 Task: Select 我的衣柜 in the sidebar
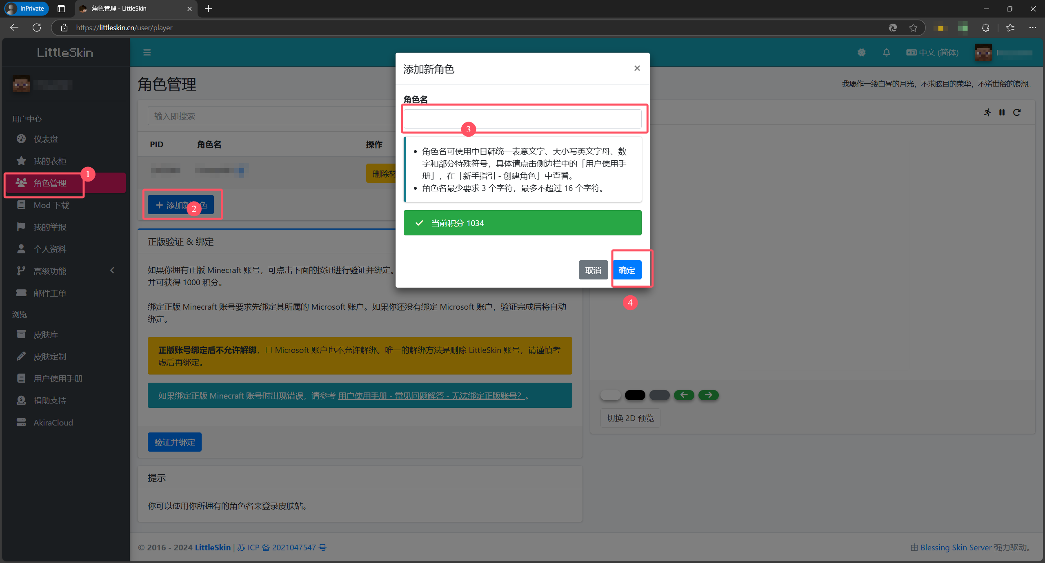(x=49, y=161)
